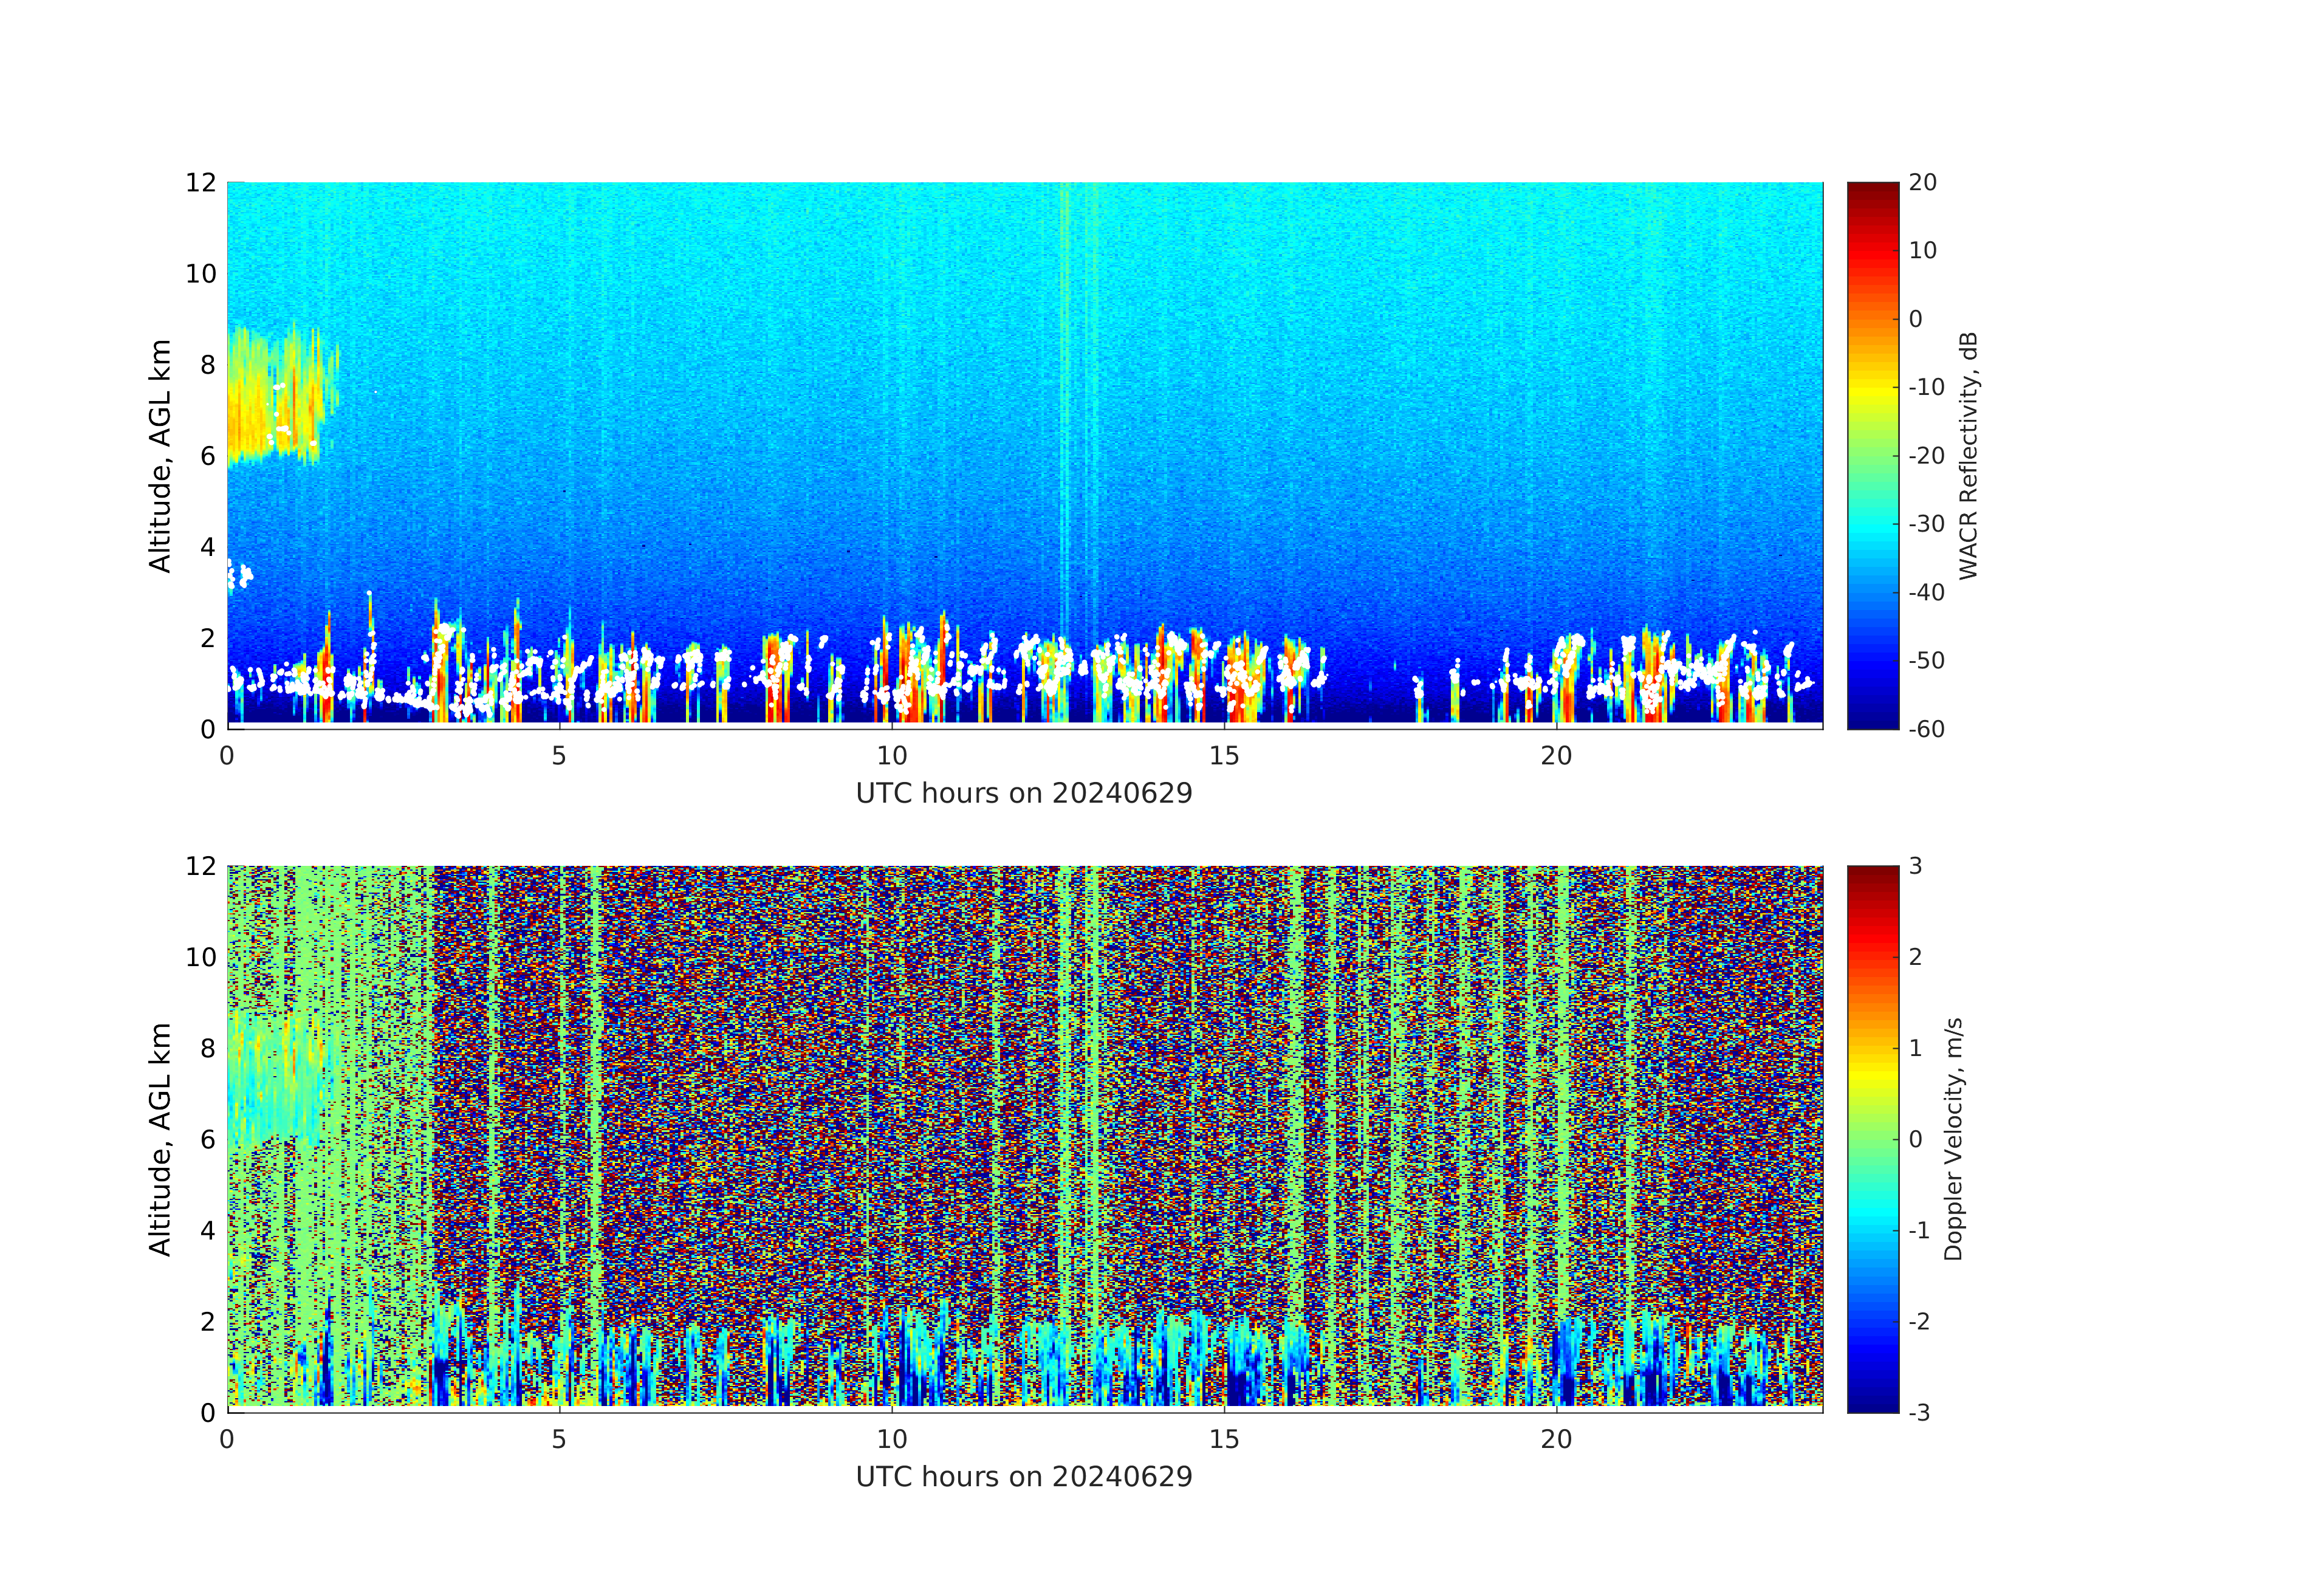Click y-axis tick 6 on bottom plot
2324x1595 pixels.
coord(207,1139)
